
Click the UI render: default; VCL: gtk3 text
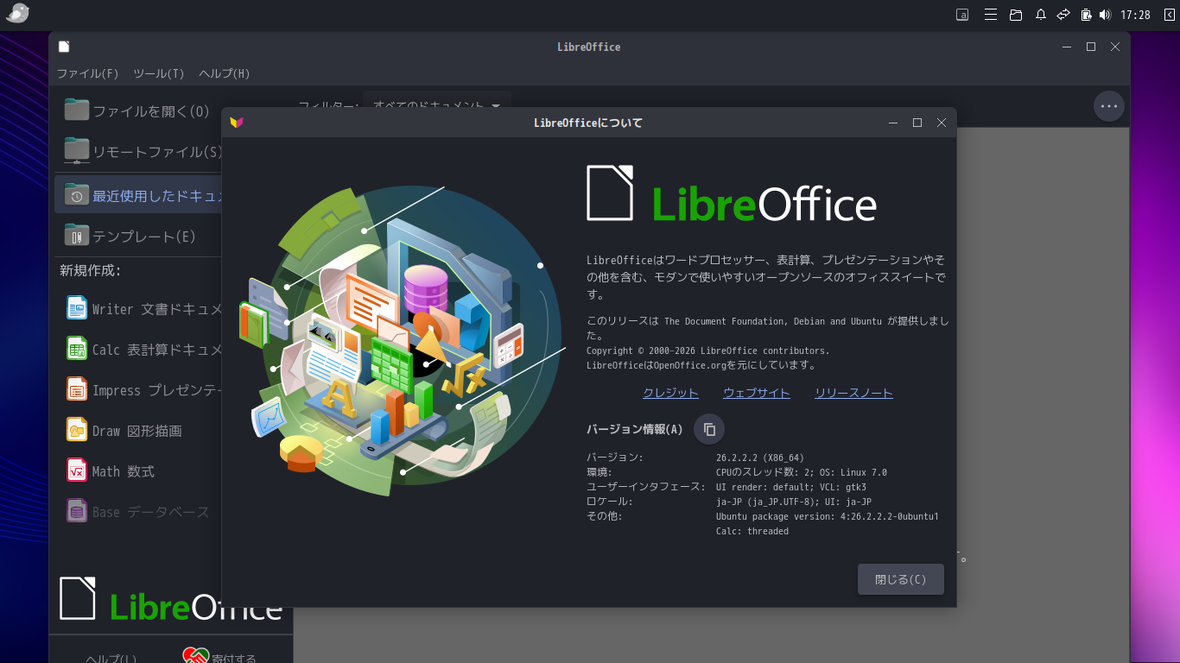click(x=791, y=487)
